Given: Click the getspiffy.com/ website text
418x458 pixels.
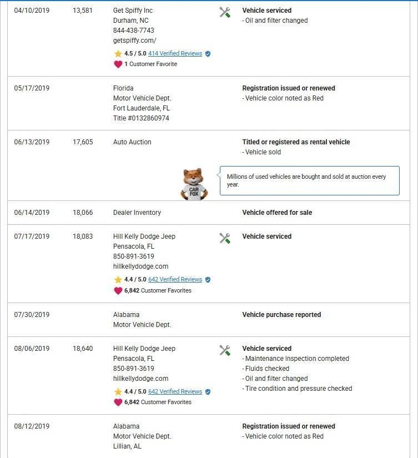Looking at the screenshot, I should pyautogui.click(x=134, y=41).
